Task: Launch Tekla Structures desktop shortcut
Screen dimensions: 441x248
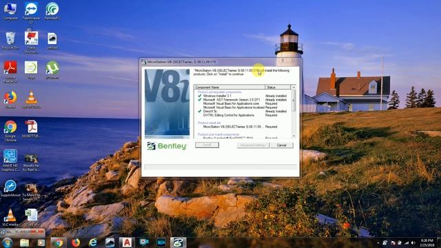Action: (x=31, y=42)
